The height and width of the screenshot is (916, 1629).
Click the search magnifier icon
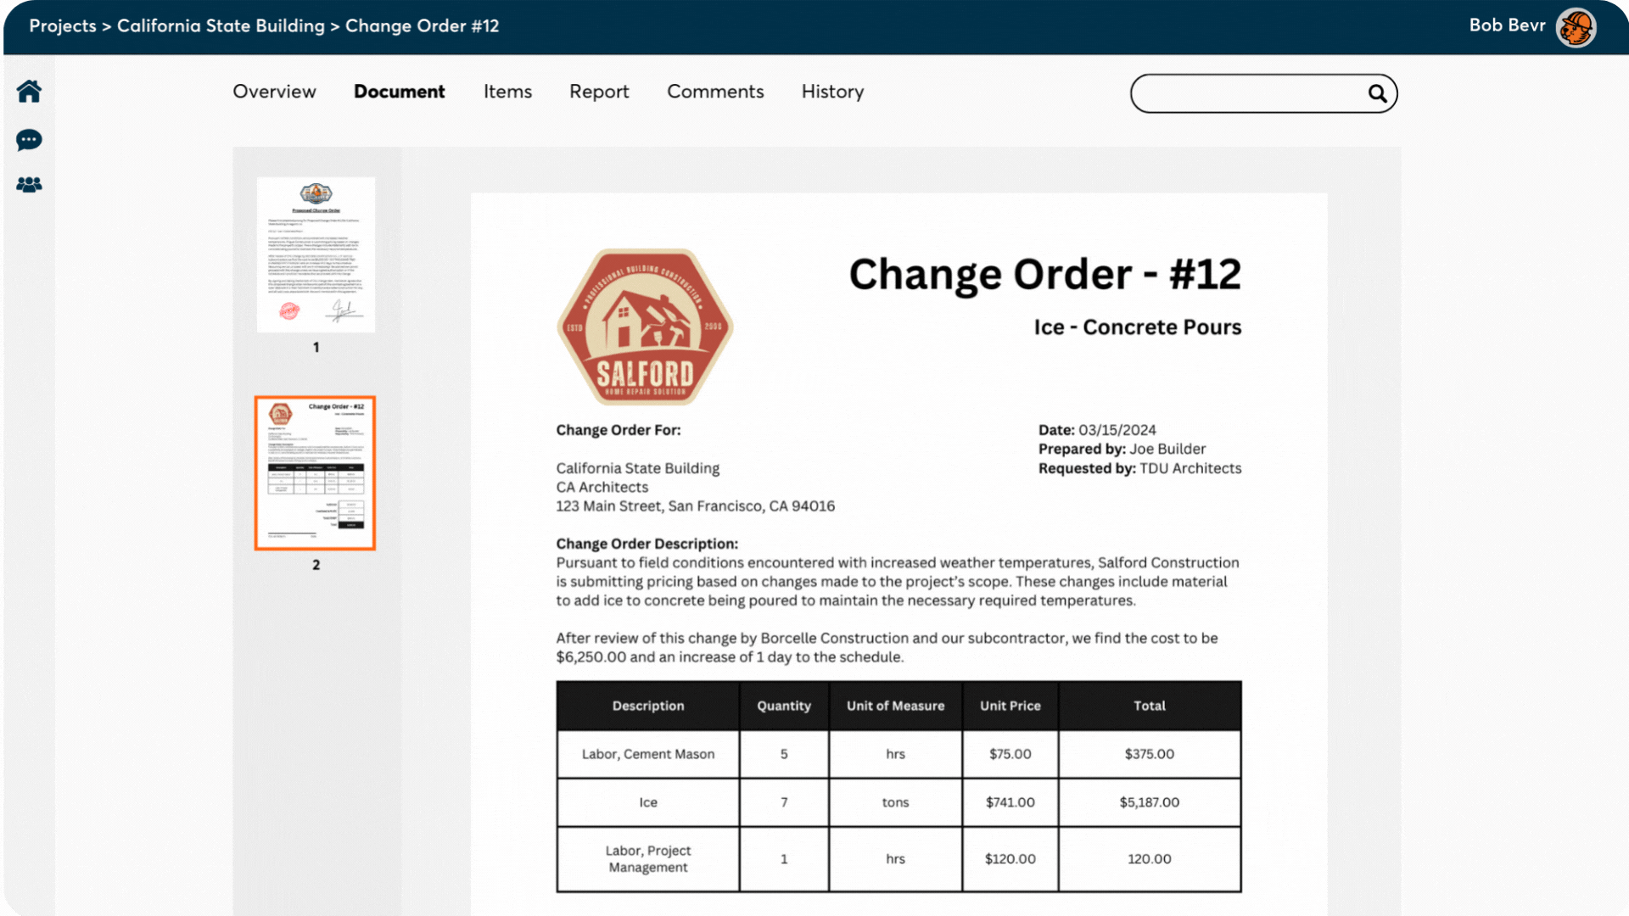(x=1377, y=93)
